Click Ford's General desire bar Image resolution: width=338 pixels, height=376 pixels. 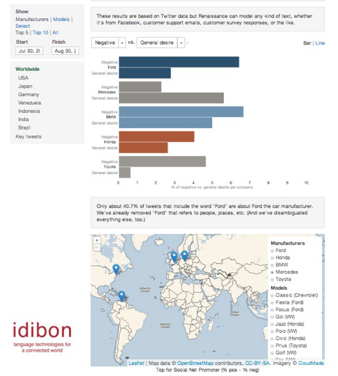pos(145,73)
